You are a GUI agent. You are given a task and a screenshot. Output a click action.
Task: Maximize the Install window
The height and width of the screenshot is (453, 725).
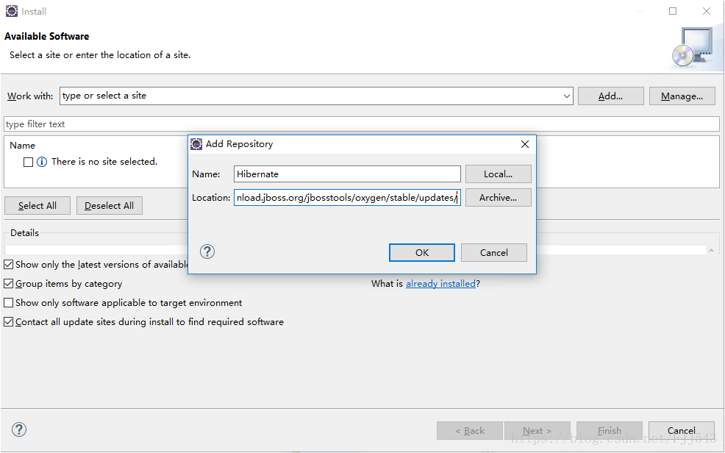point(673,11)
